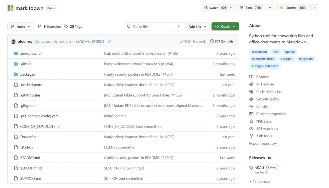
Task: Click the green commit status checkmark
Action: [109, 41]
